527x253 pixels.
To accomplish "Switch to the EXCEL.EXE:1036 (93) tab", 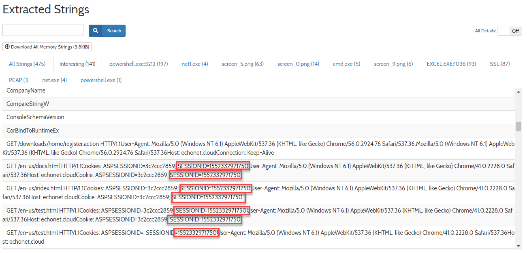I will 451,64.
